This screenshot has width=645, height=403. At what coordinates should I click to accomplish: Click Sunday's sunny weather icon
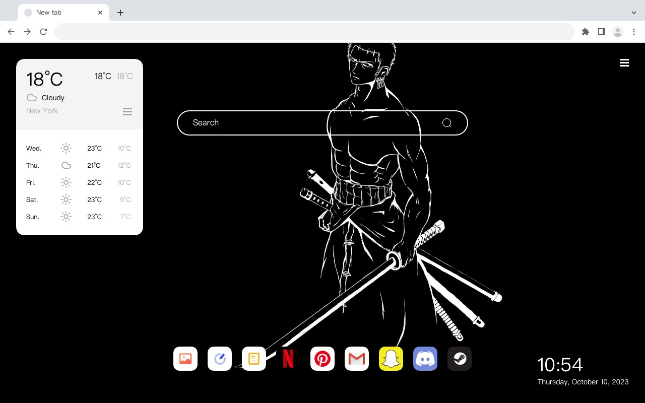pyautogui.click(x=66, y=217)
